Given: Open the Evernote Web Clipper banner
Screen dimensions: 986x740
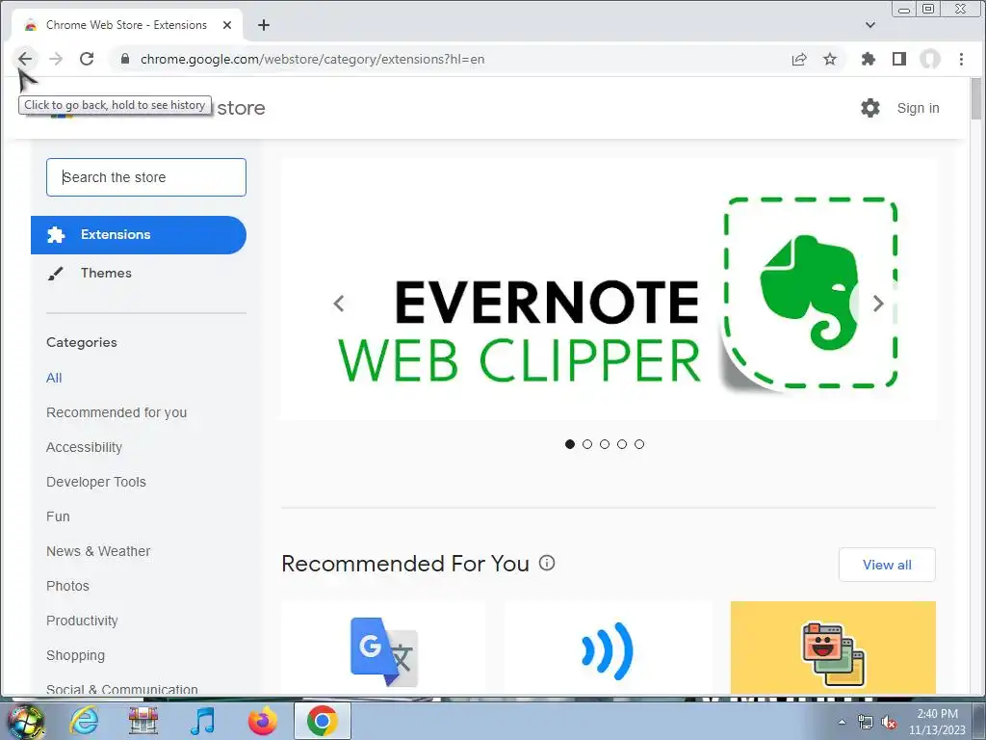Looking at the screenshot, I should click(609, 289).
